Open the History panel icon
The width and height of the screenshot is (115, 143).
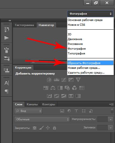[7, 29]
